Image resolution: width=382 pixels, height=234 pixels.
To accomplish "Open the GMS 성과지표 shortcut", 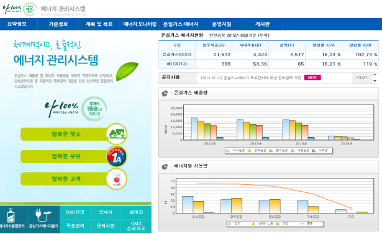I will point(136,226).
